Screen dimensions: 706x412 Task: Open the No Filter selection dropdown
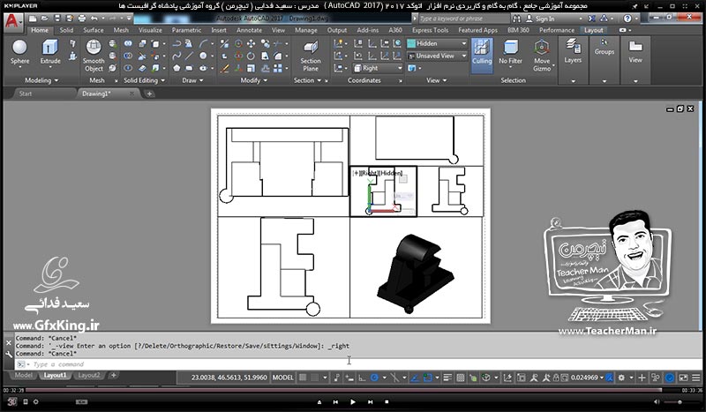[511, 56]
